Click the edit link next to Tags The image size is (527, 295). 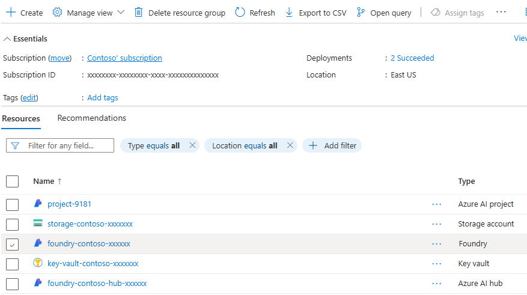click(29, 98)
